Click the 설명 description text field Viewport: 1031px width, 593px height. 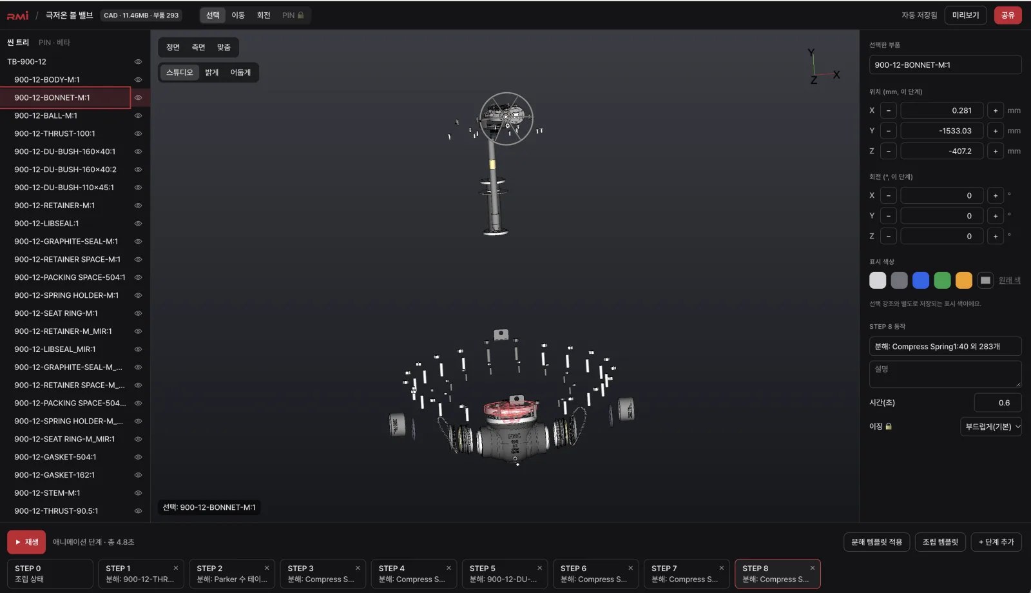click(x=945, y=374)
